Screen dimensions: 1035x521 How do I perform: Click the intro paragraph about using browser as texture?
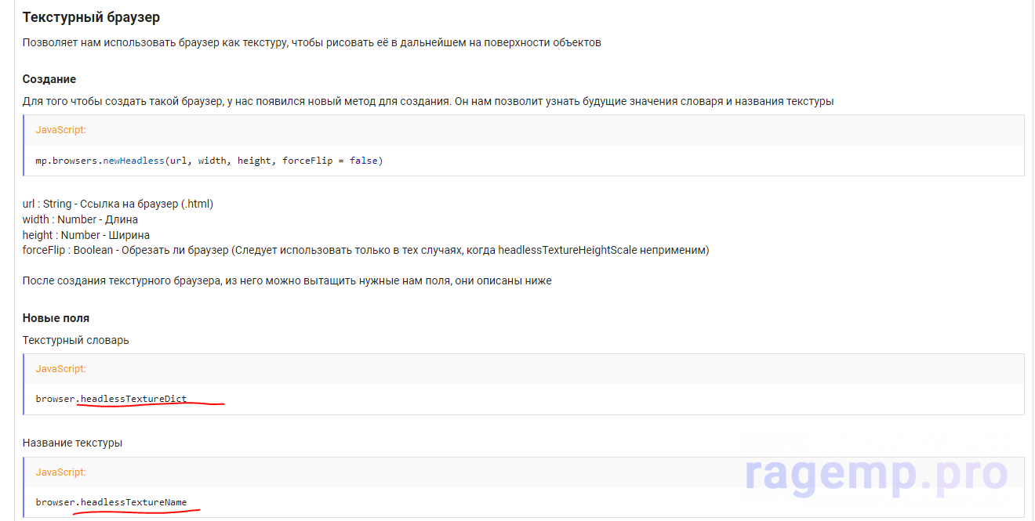[x=311, y=43]
